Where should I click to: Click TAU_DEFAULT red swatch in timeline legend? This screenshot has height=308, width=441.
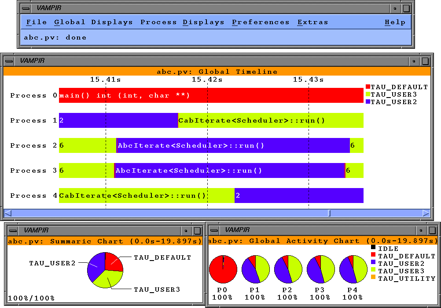[x=368, y=87]
